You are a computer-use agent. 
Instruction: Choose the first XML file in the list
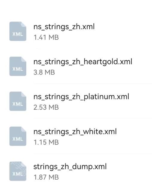point(76,31)
